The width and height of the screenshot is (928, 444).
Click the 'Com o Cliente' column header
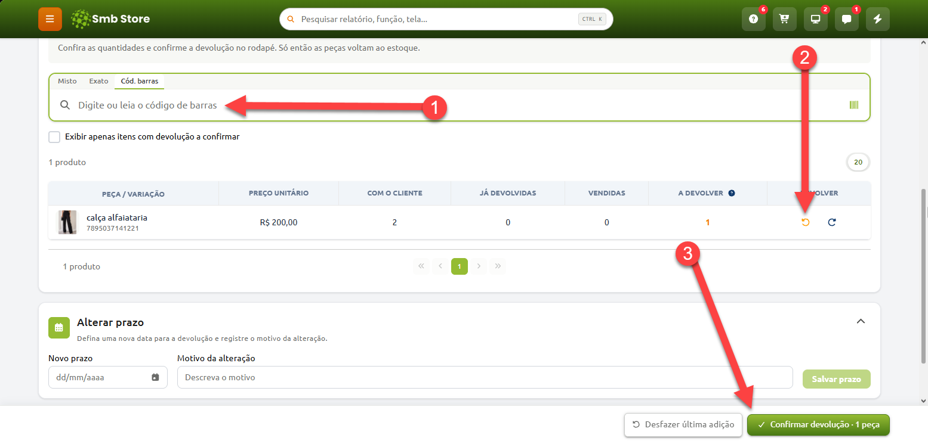pyautogui.click(x=395, y=193)
